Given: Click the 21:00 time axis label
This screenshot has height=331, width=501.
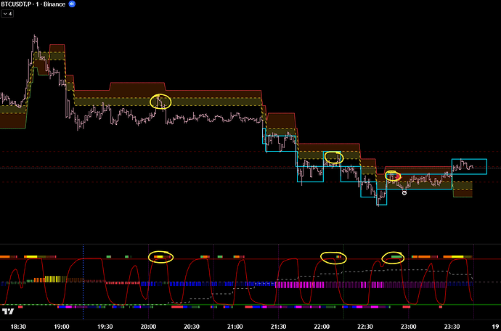Looking at the screenshot, I should (235, 327).
